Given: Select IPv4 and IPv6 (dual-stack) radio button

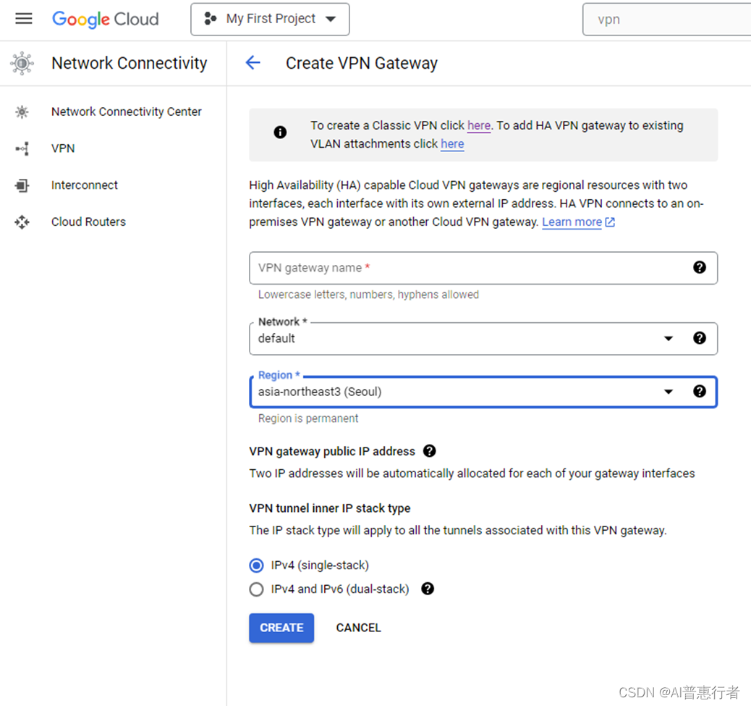Looking at the screenshot, I should (257, 589).
